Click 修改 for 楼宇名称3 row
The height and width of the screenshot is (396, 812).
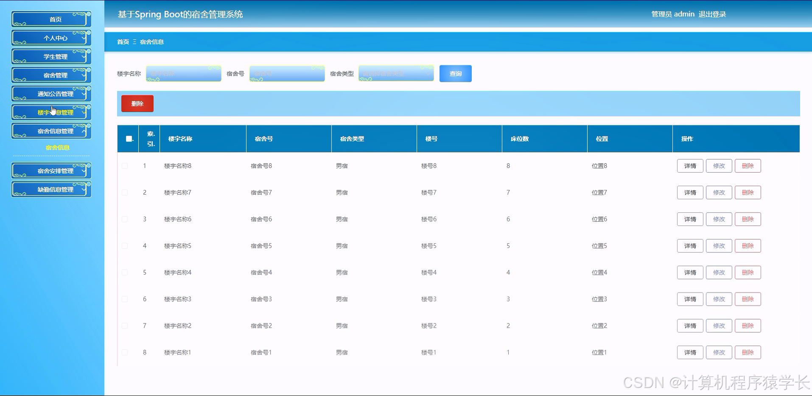719,299
